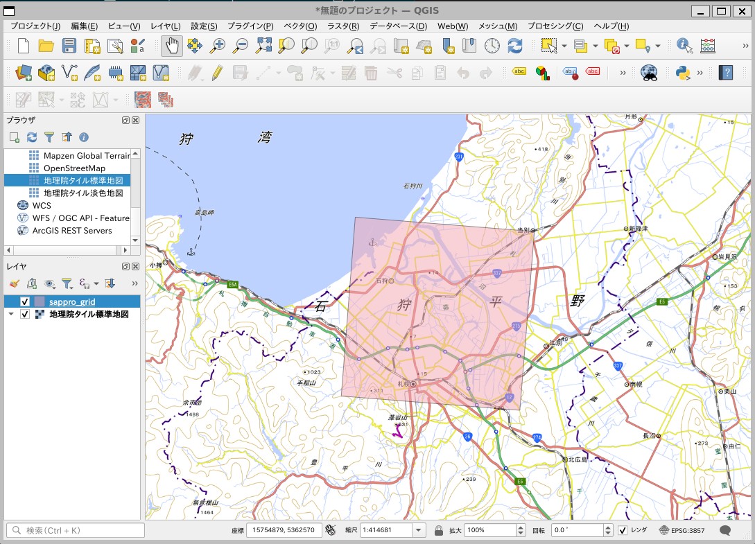Viewport: 755px width, 544px height.
Task: Click the Help question mark icon
Action: coord(726,73)
